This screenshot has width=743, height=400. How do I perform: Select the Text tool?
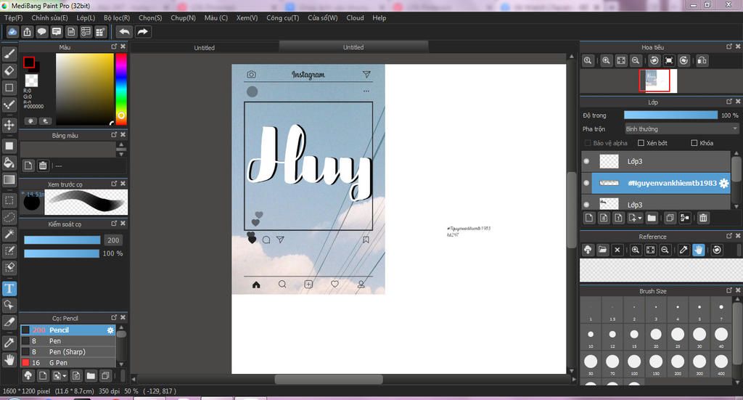pyautogui.click(x=9, y=288)
